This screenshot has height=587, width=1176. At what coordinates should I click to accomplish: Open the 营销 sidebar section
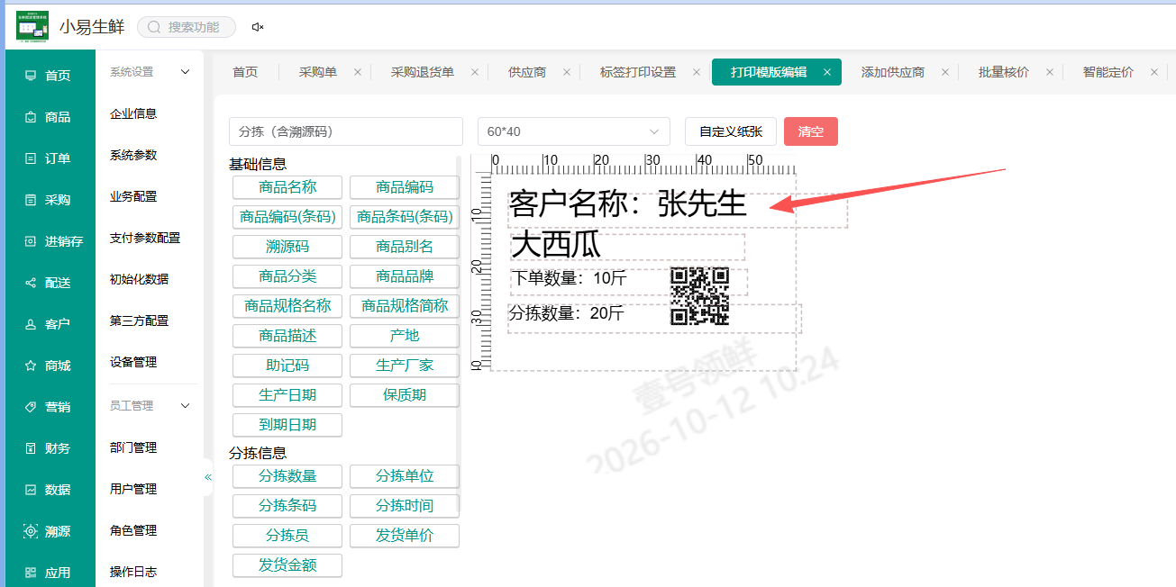coord(50,407)
